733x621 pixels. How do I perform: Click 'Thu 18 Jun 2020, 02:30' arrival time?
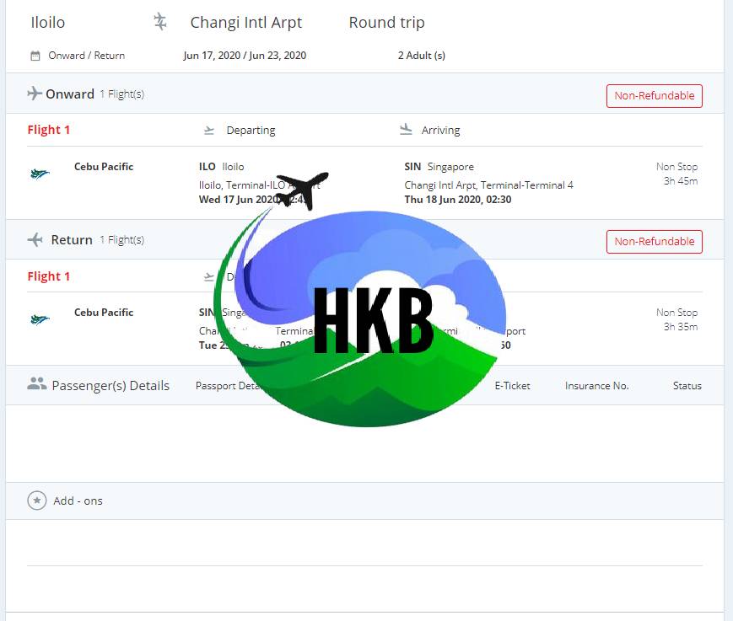pyautogui.click(x=458, y=200)
